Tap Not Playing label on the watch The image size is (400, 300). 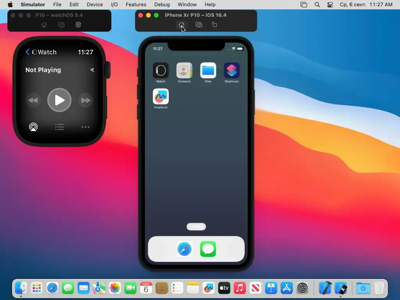click(43, 70)
